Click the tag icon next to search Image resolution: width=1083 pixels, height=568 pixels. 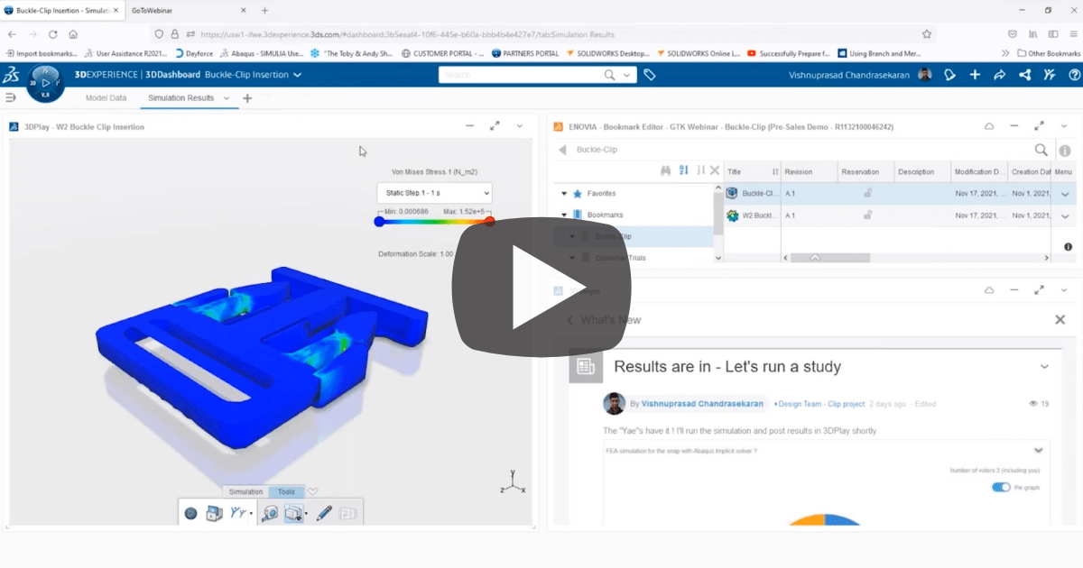tap(650, 75)
